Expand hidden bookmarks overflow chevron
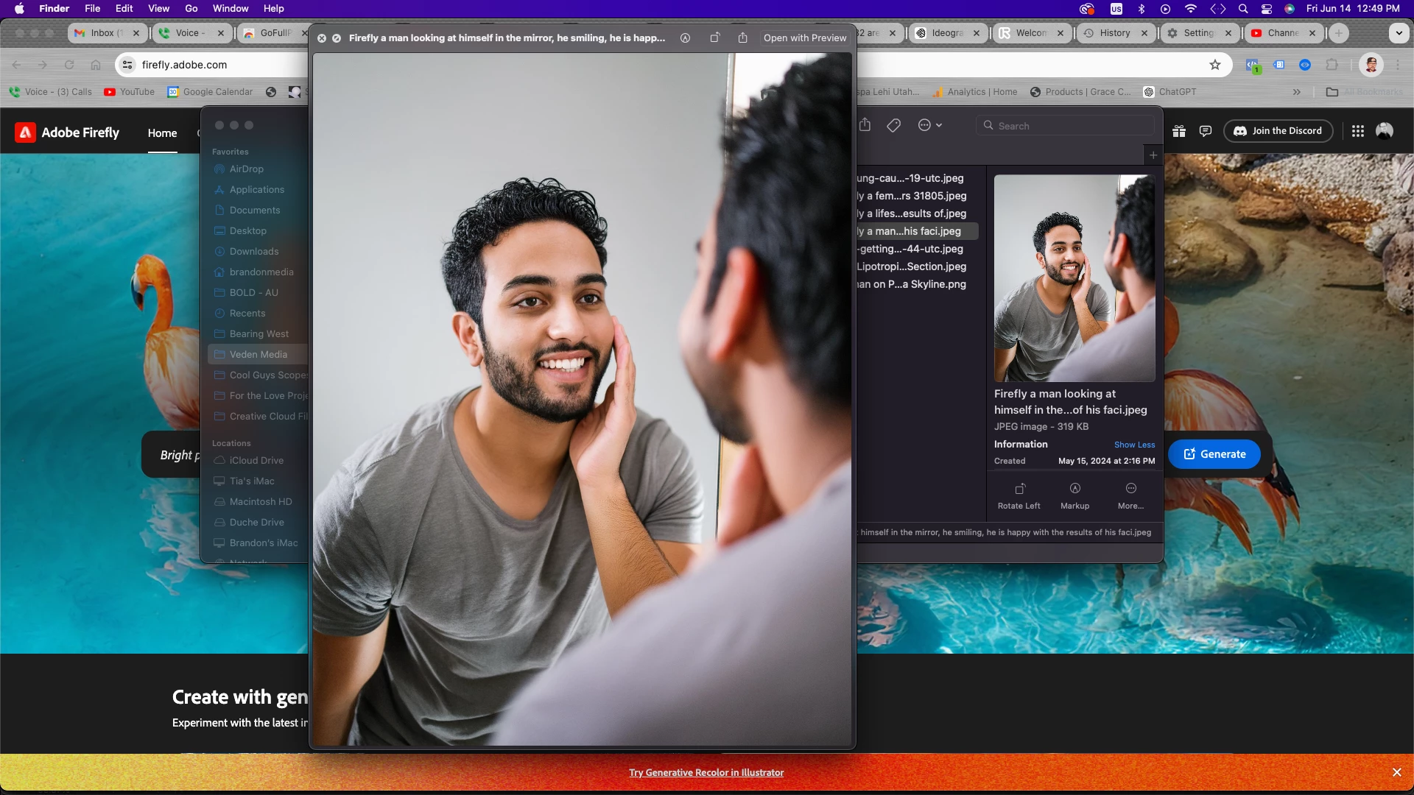1414x795 pixels. pos(1296,92)
